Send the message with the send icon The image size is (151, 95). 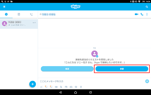[147, 81]
